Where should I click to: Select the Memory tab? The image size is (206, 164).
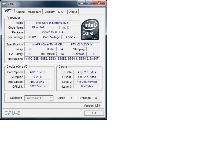(50, 12)
